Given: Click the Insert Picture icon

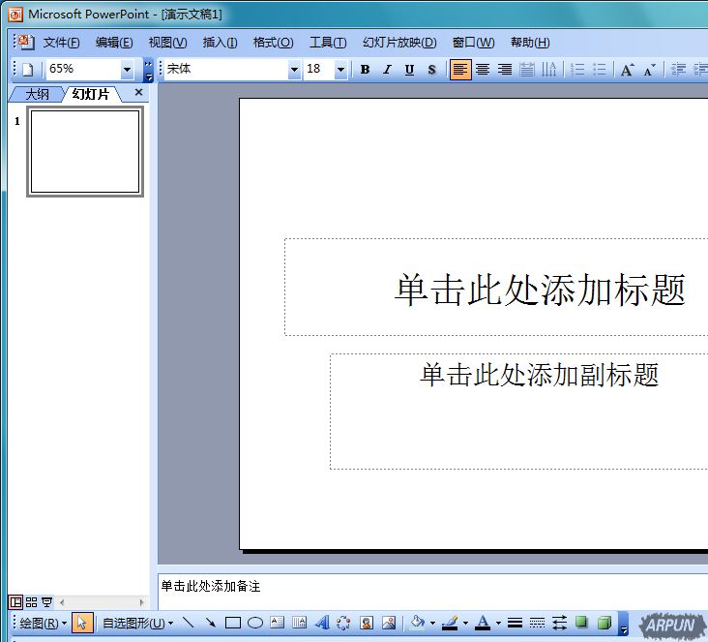Looking at the screenshot, I should [389, 623].
